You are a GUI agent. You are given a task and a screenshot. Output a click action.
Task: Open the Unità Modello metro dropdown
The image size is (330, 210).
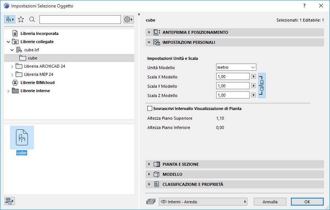pos(236,67)
